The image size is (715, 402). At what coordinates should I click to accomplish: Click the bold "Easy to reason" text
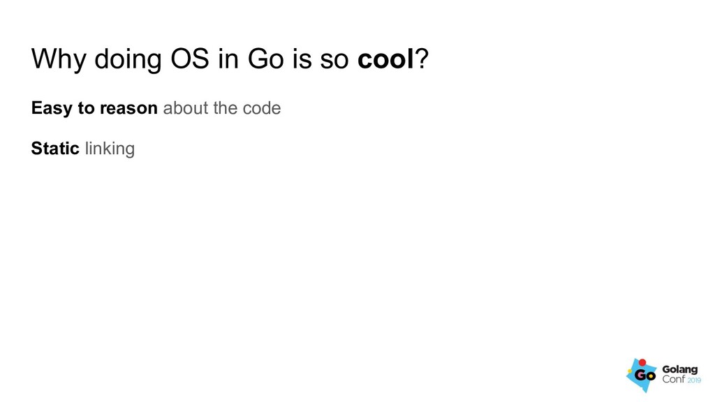click(94, 108)
